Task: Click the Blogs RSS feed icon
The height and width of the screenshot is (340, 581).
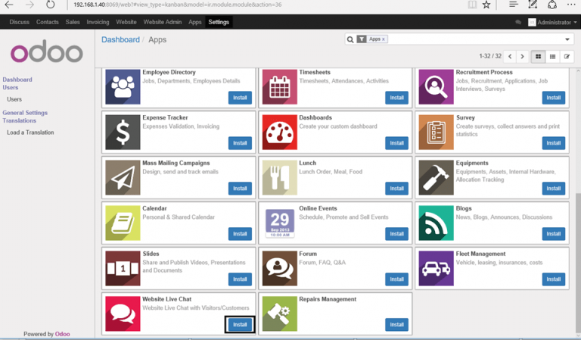Action: coord(436,223)
